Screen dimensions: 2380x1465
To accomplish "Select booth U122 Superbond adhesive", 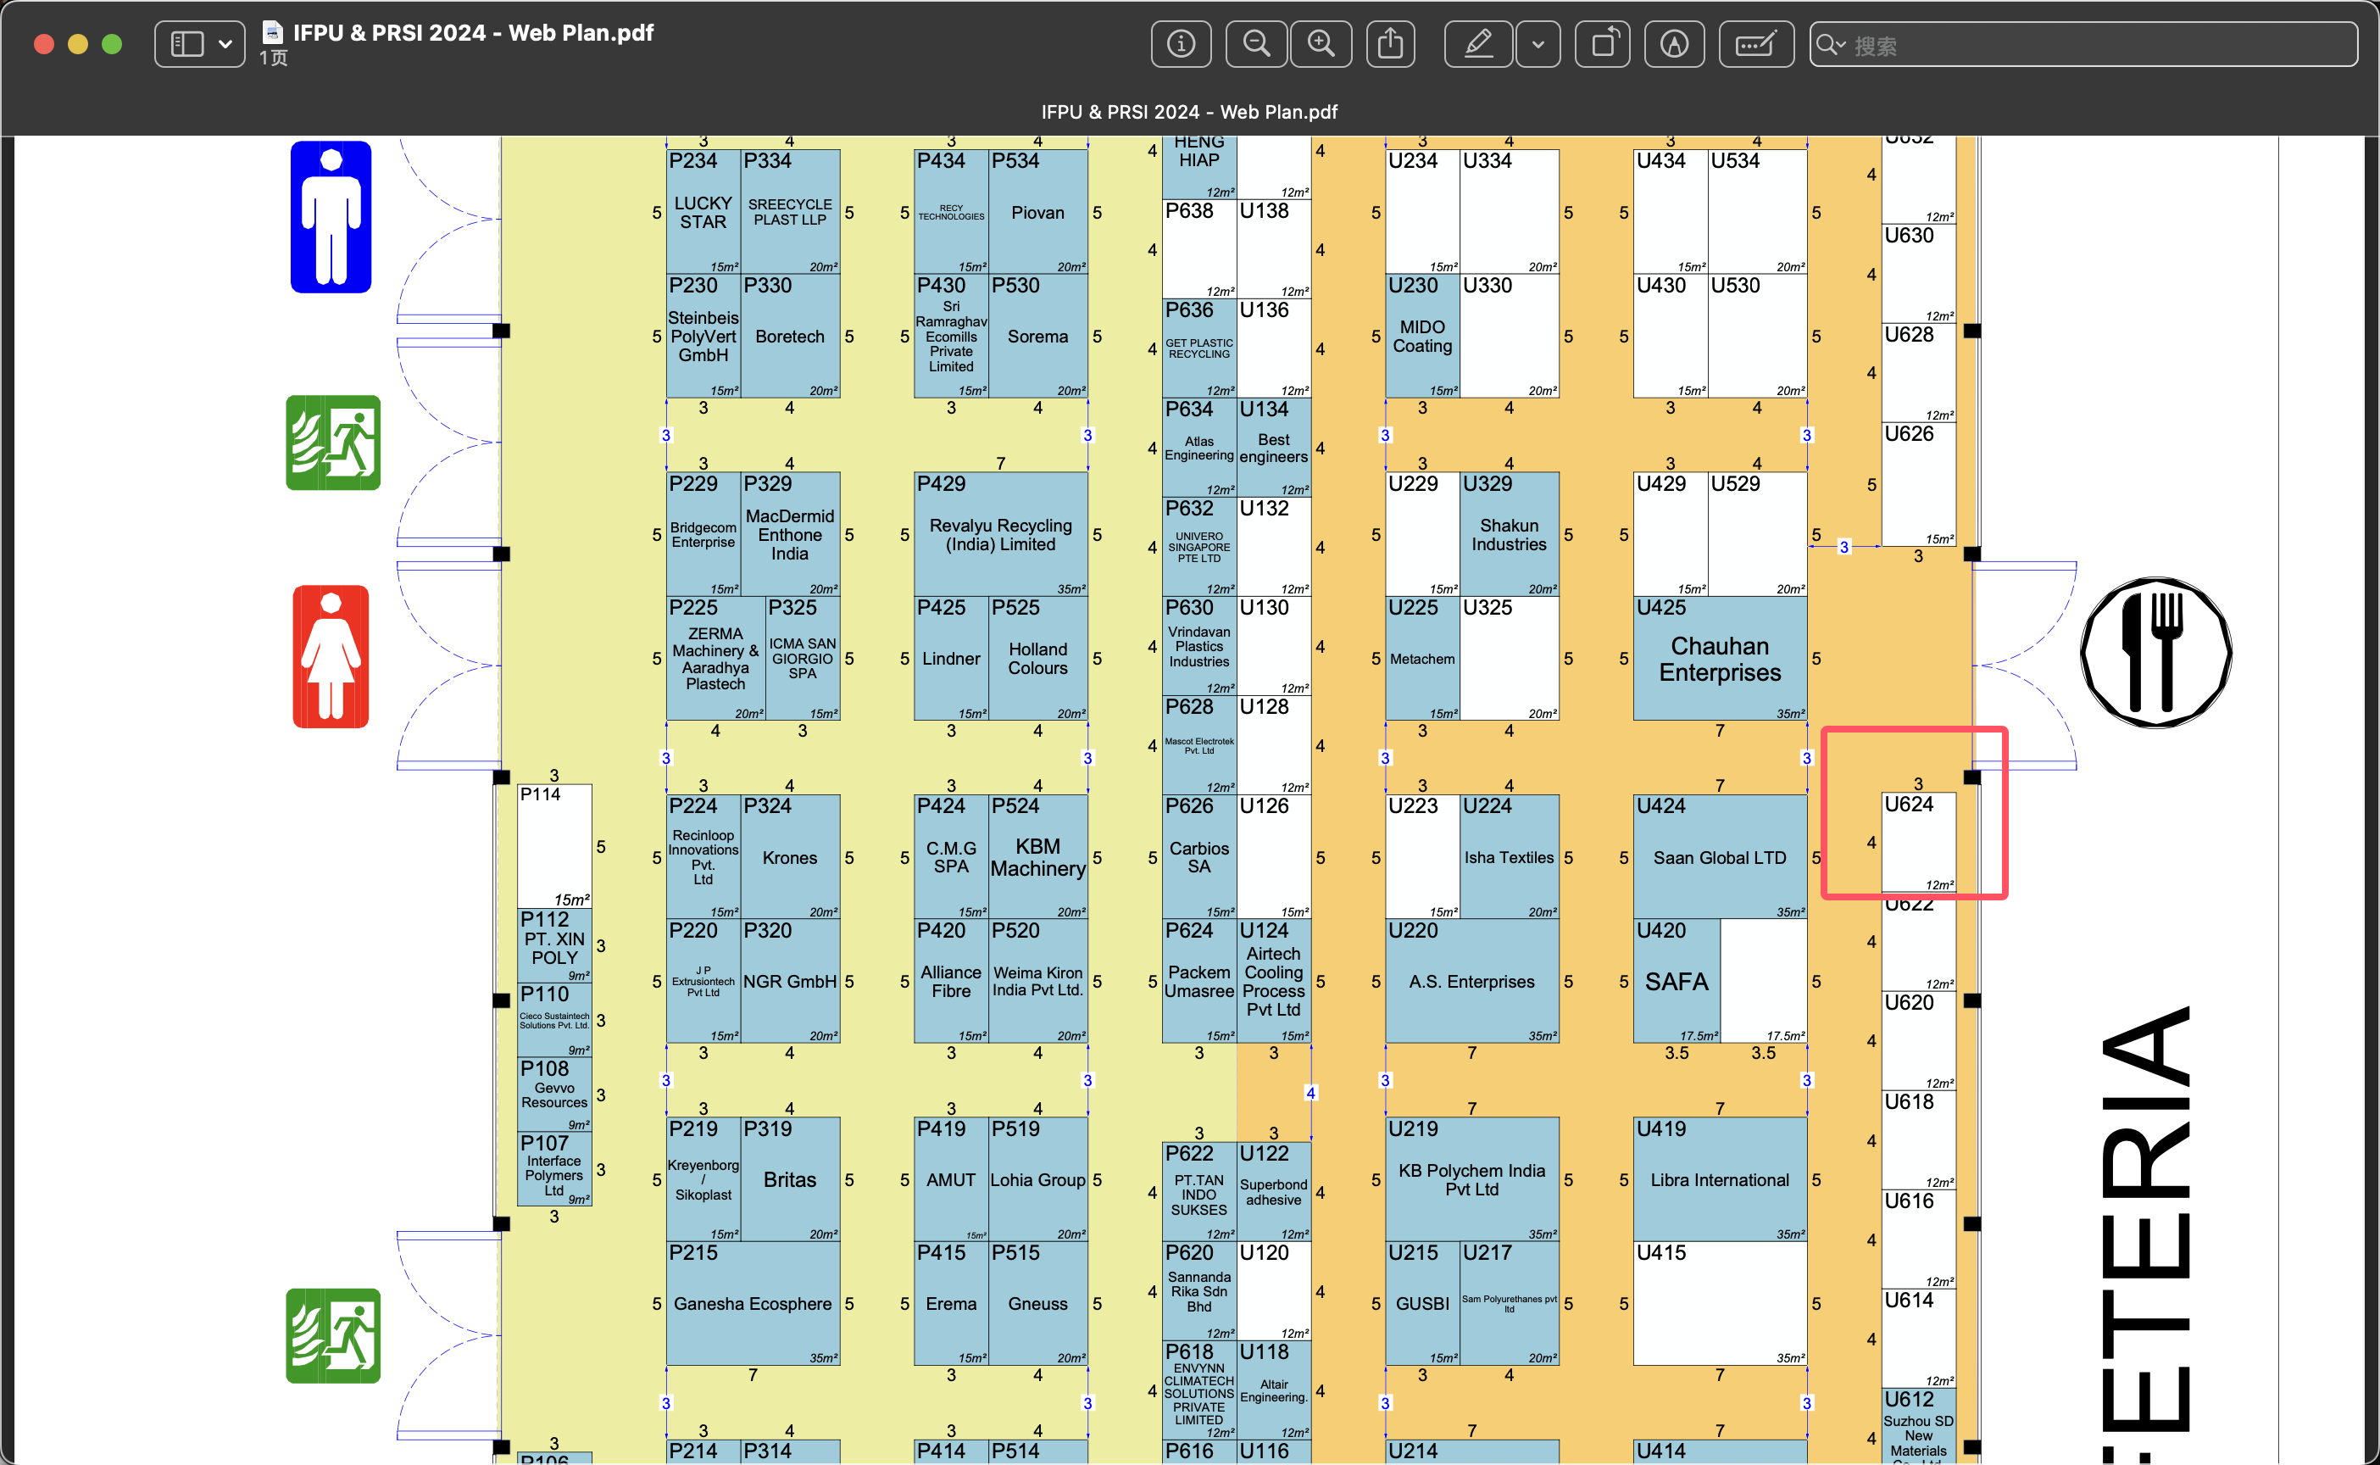I will (1274, 1192).
